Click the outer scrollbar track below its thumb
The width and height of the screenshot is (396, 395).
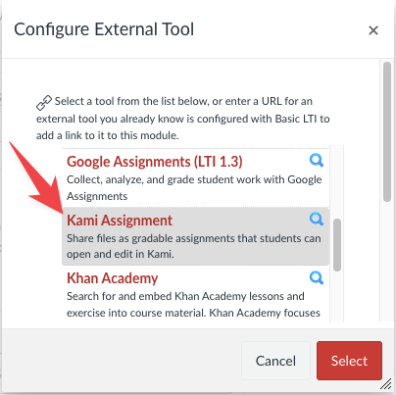(x=387, y=262)
